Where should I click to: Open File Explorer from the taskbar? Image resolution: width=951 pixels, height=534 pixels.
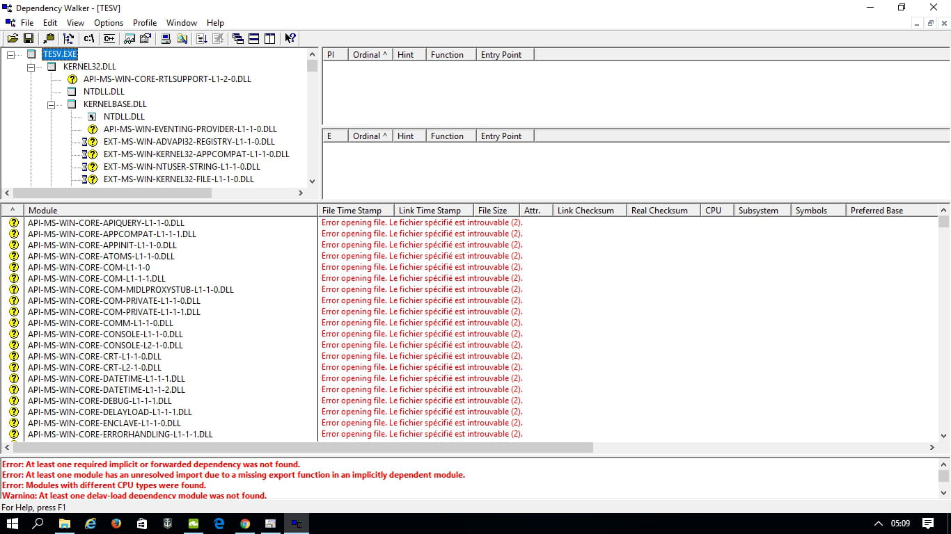(64, 524)
